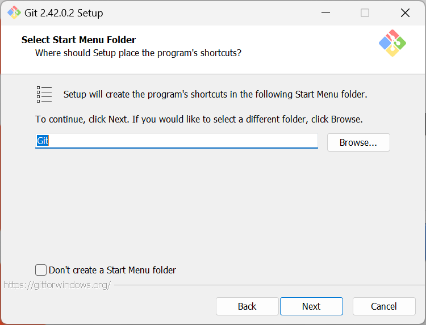Click the "Where should Setup place" subtitle text
Image resolution: width=426 pixels, height=325 pixels.
click(x=138, y=53)
